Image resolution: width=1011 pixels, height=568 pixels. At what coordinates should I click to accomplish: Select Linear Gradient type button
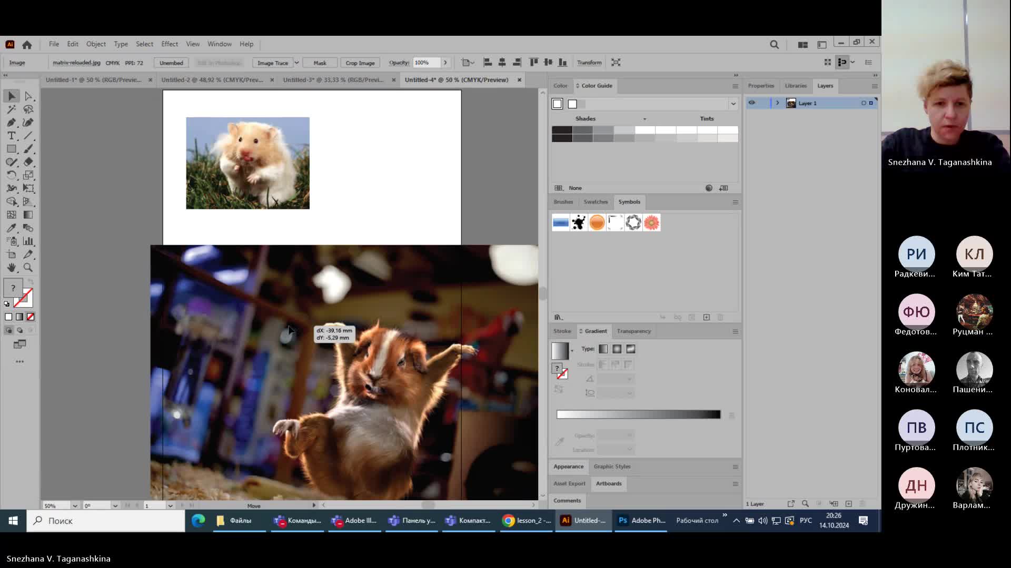tap(603, 349)
